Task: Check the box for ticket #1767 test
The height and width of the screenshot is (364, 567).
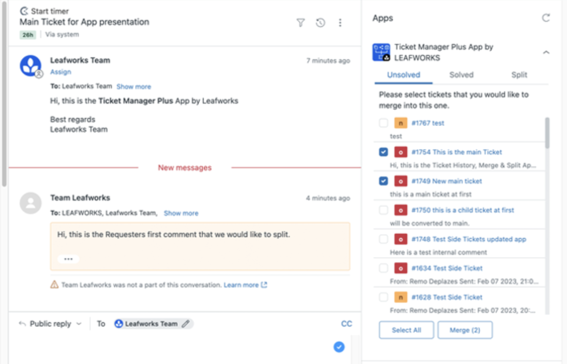Action: coord(384,123)
